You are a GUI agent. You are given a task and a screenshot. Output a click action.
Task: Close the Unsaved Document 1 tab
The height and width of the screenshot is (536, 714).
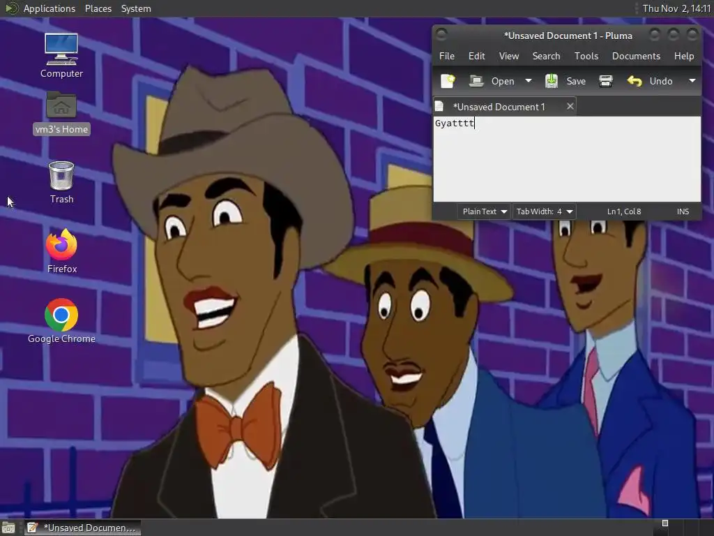pos(570,106)
